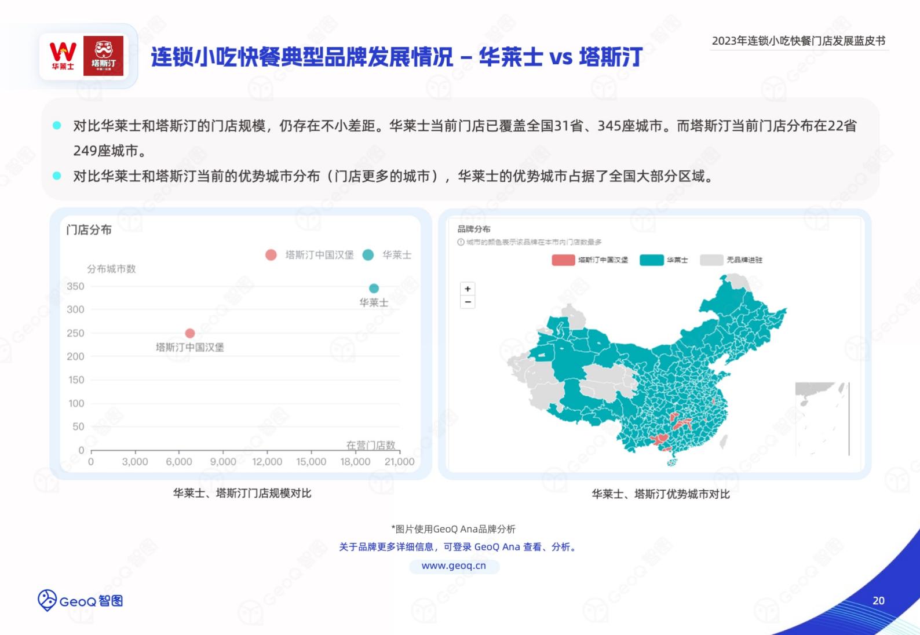
Task: Click the Wallace (华莱士) logo icon
Action: 63,56
